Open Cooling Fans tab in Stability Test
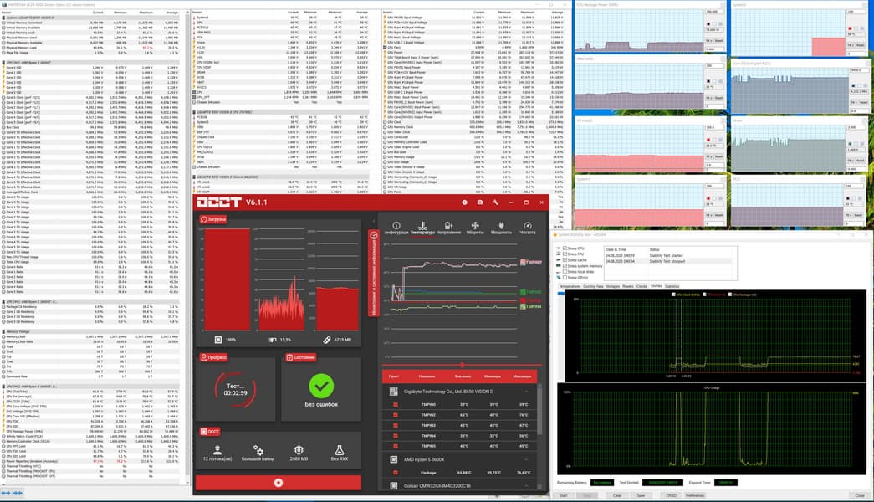Screen dimensions: 874x502 pyautogui.click(x=593, y=286)
